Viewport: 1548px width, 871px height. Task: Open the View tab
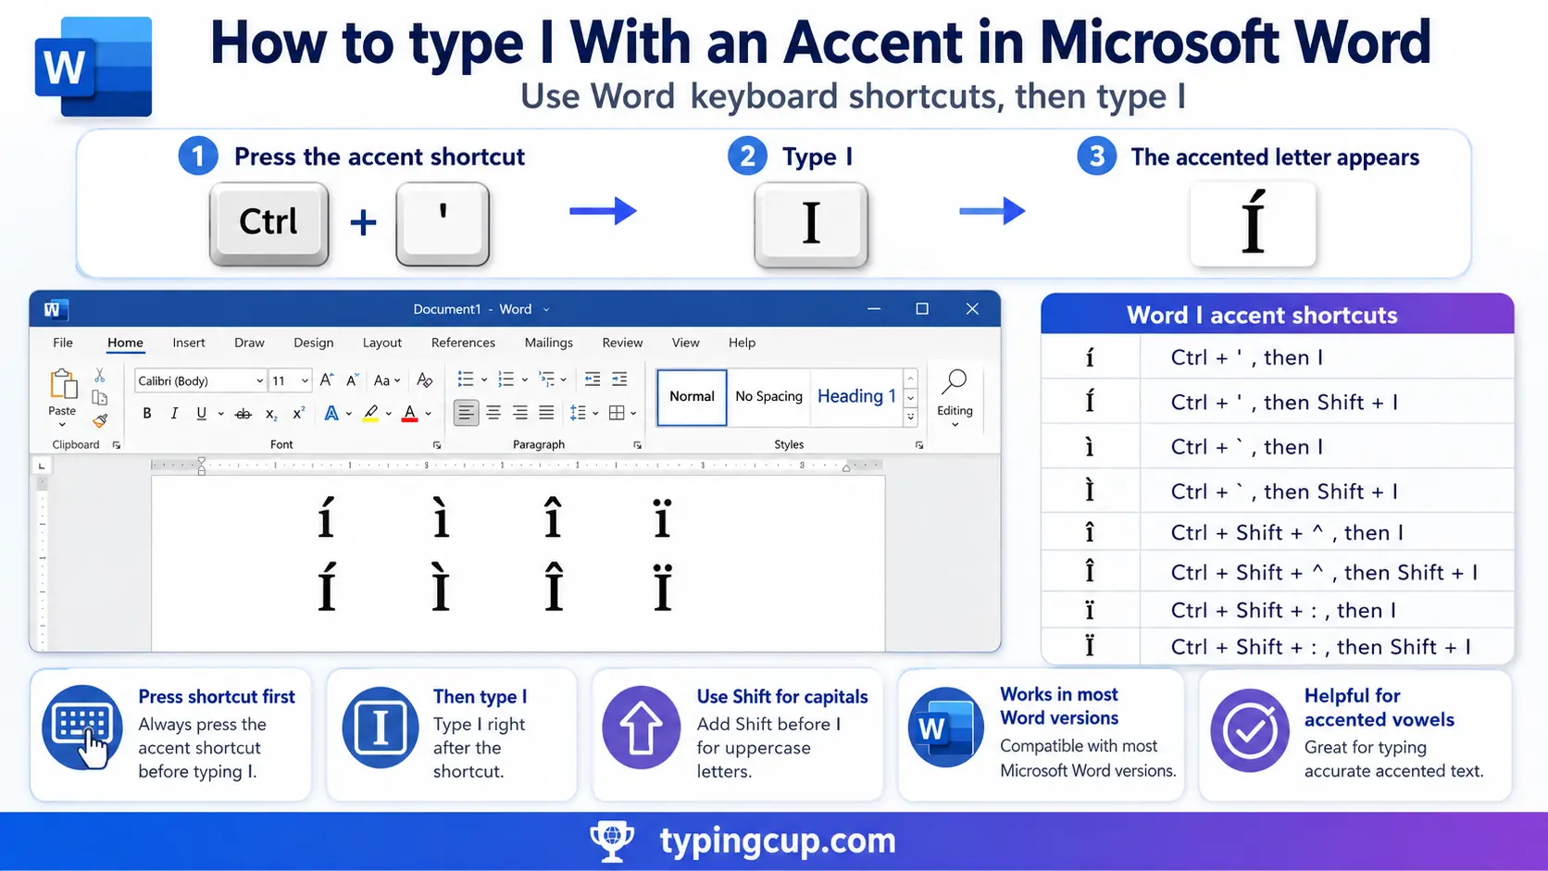pyautogui.click(x=685, y=342)
